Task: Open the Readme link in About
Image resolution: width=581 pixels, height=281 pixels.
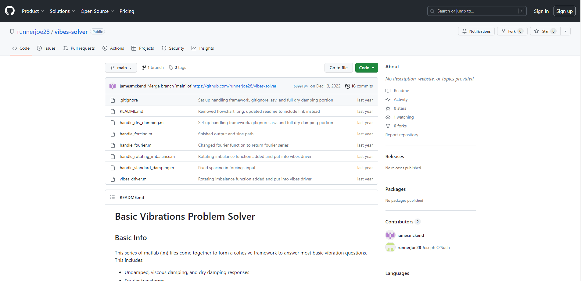Action: point(397,91)
